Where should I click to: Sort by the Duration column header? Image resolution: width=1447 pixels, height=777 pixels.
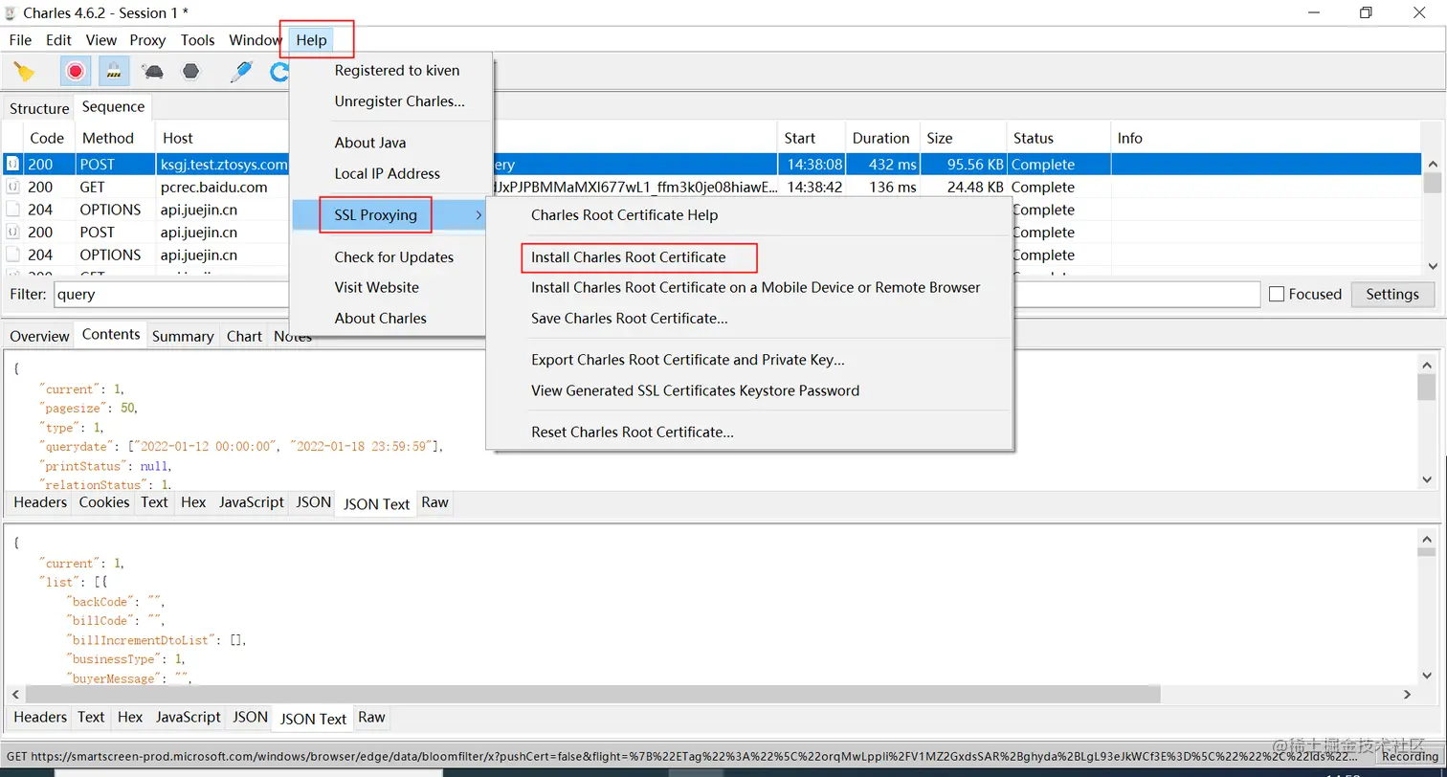point(881,138)
